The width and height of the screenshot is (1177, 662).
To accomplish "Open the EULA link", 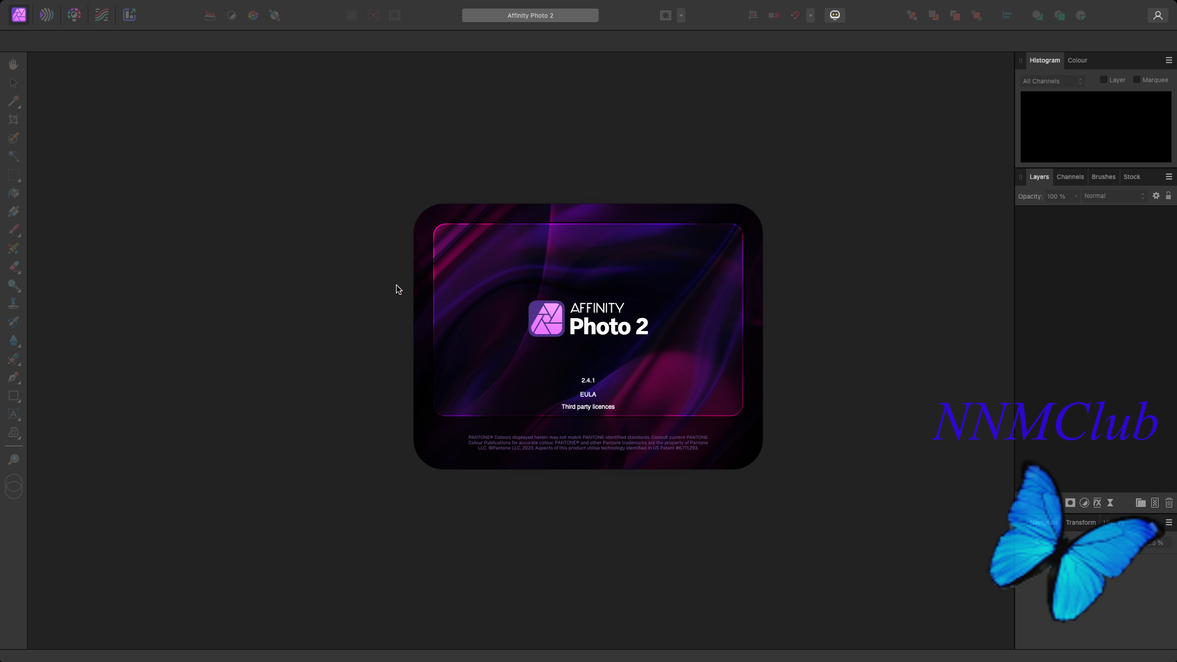I will pyautogui.click(x=588, y=394).
